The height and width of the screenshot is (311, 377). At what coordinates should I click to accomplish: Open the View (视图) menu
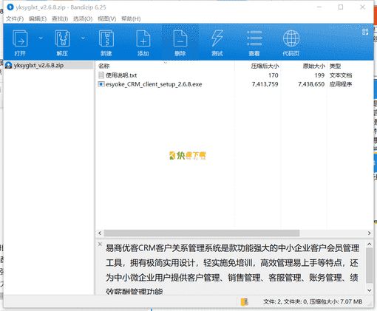[106, 18]
